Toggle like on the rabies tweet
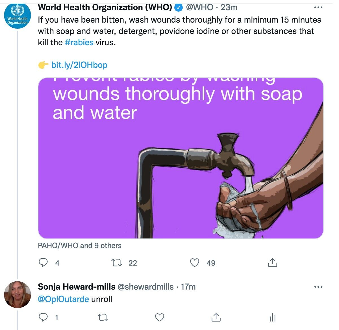The image size is (339, 330). 195,263
